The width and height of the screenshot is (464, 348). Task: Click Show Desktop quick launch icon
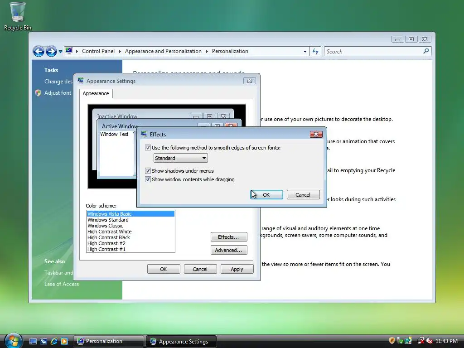click(x=33, y=341)
